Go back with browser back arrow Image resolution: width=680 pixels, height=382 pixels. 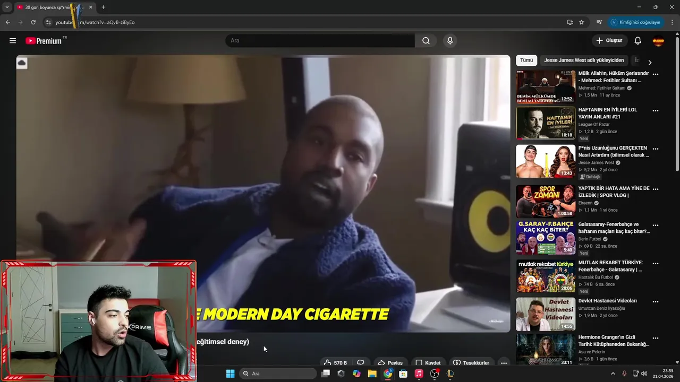coord(7,22)
